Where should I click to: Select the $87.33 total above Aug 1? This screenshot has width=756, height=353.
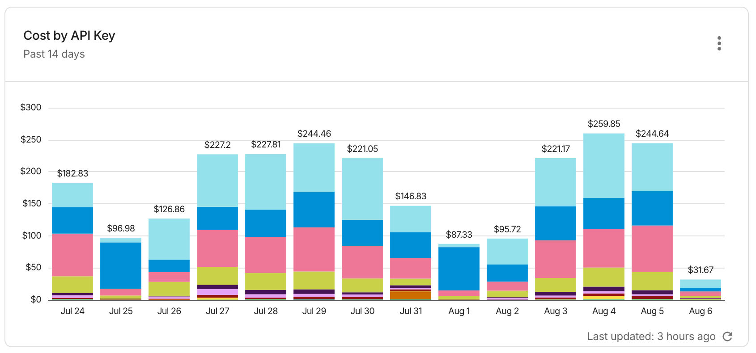coord(459,235)
